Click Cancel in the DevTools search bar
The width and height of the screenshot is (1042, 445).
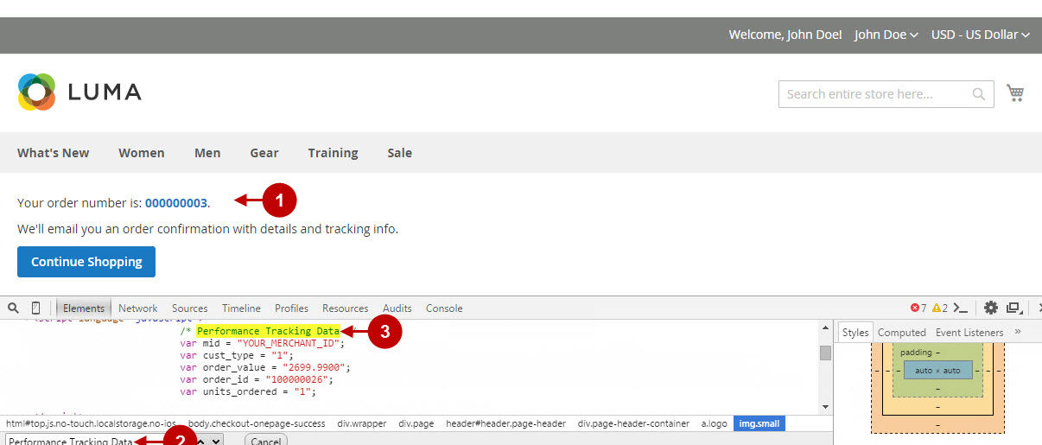click(266, 441)
